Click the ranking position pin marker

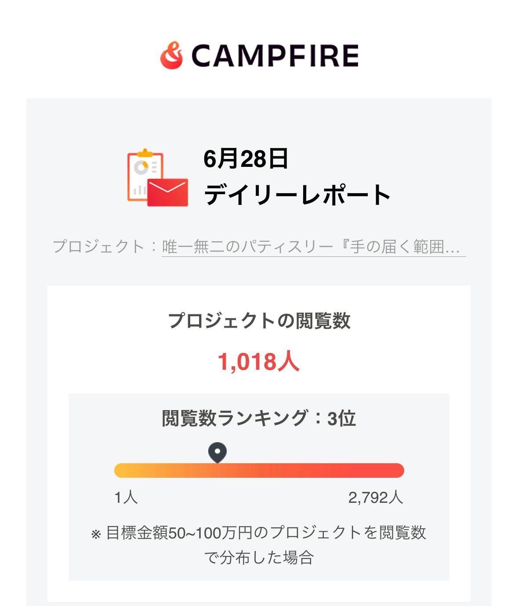217,452
